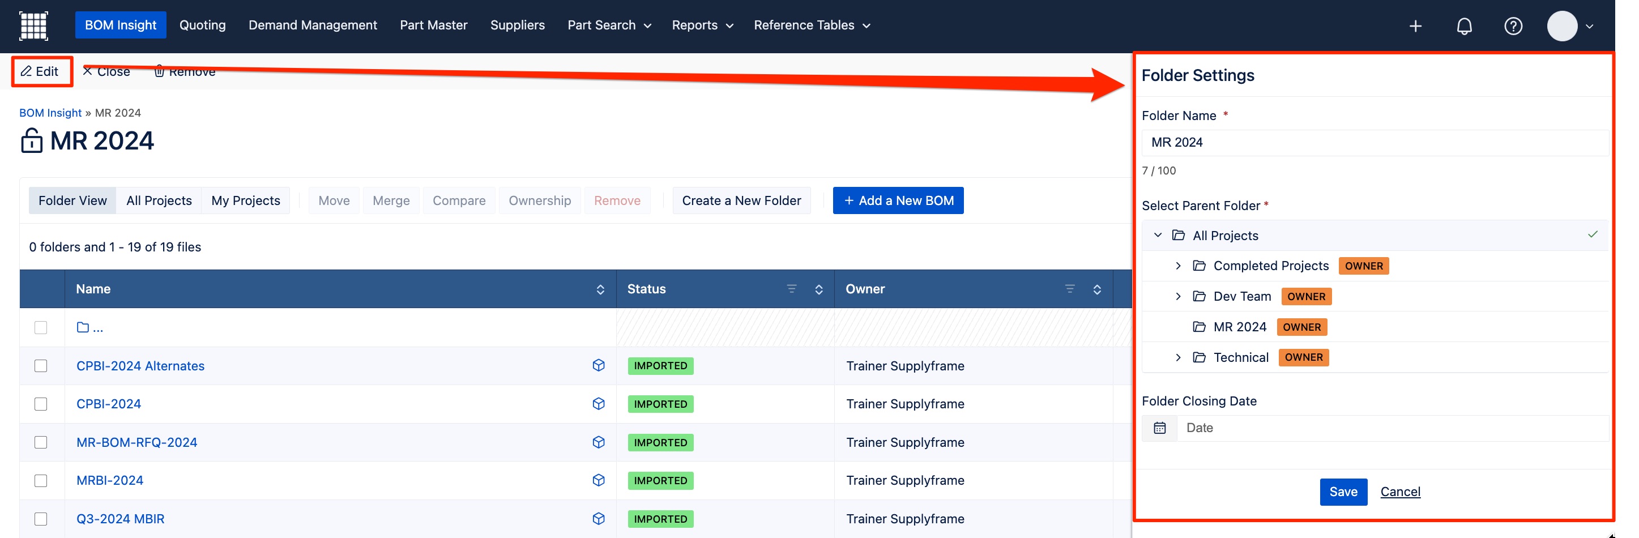Expand the Completed Projects folder
Image resolution: width=1639 pixels, height=538 pixels.
coord(1178,266)
